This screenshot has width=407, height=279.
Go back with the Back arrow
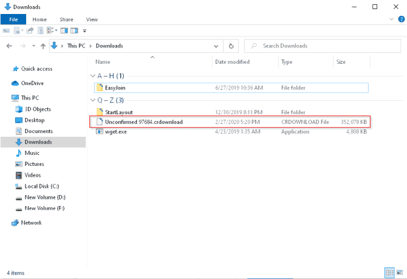(x=9, y=46)
